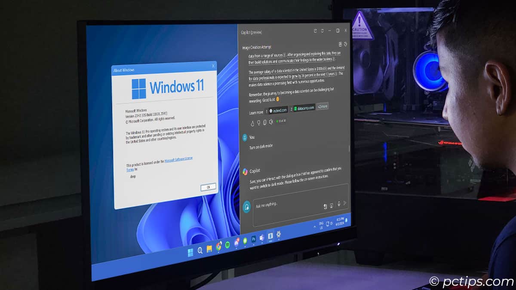Show hidden system tray icons

[x=315, y=227]
